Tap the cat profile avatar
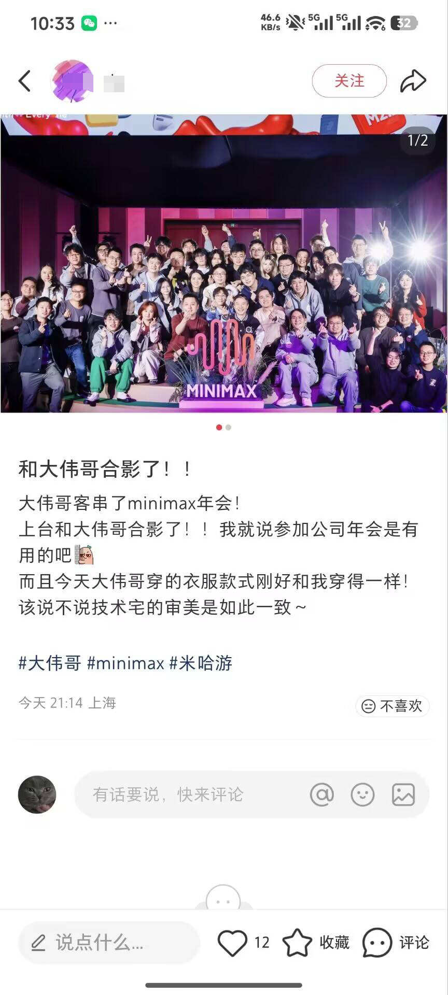The height and width of the screenshot is (995, 448). pos(37,794)
